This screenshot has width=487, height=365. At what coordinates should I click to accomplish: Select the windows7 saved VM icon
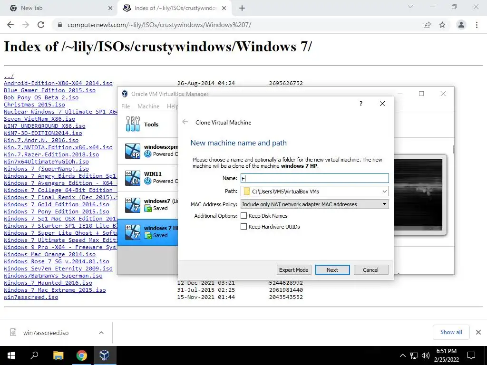click(133, 205)
